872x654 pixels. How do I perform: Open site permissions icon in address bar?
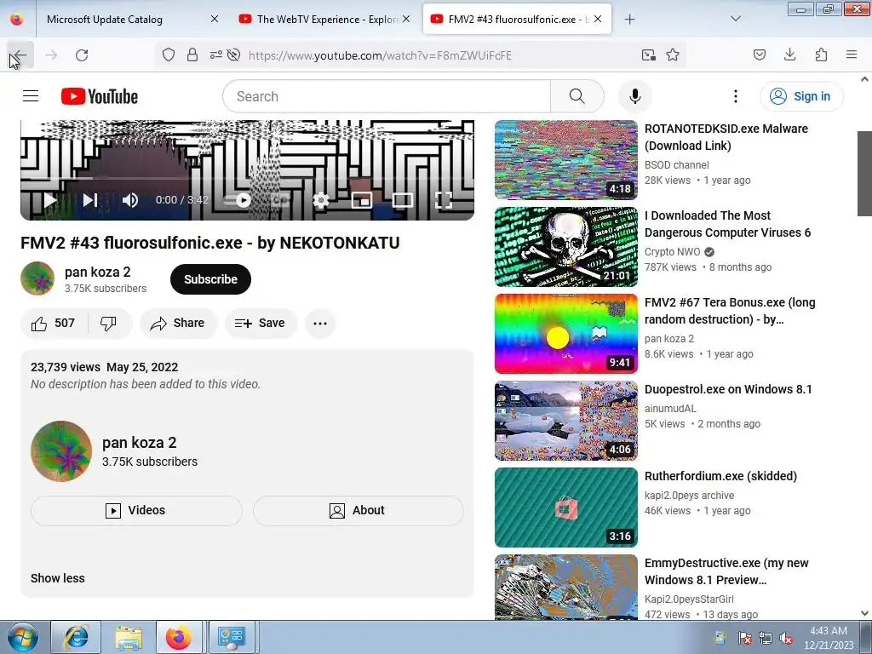215,54
